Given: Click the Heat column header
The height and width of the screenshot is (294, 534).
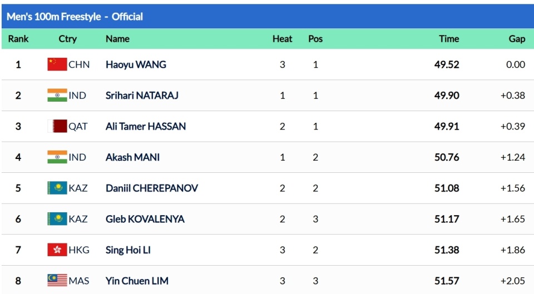Looking at the screenshot, I should [282, 39].
